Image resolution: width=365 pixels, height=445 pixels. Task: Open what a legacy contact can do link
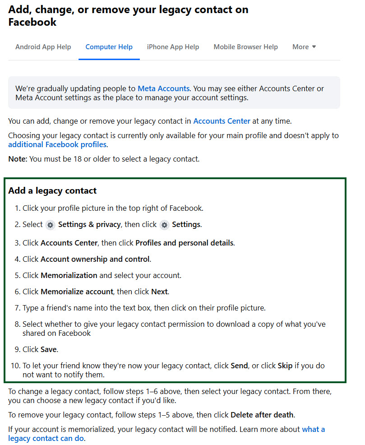coord(166,434)
